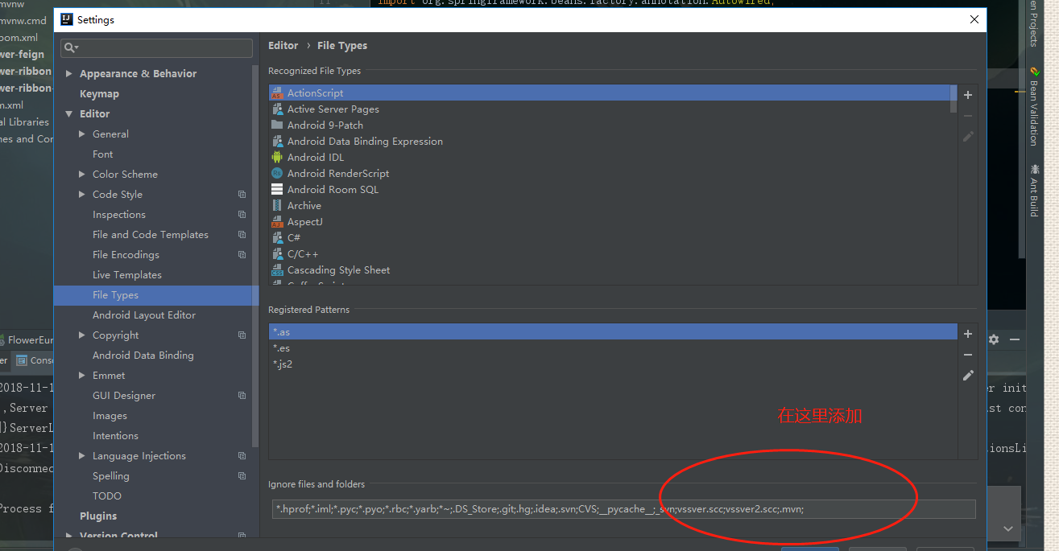Expand the Color Scheme tree node

tap(82, 175)
